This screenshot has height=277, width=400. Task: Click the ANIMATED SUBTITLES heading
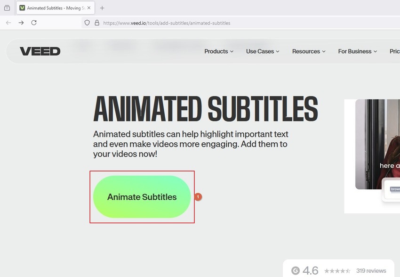tap(206, 109)
